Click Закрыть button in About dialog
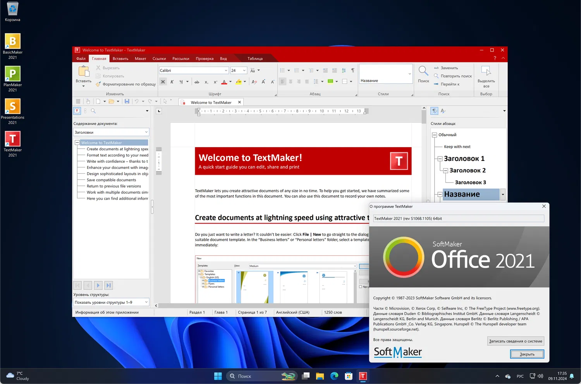 [527, 354]
